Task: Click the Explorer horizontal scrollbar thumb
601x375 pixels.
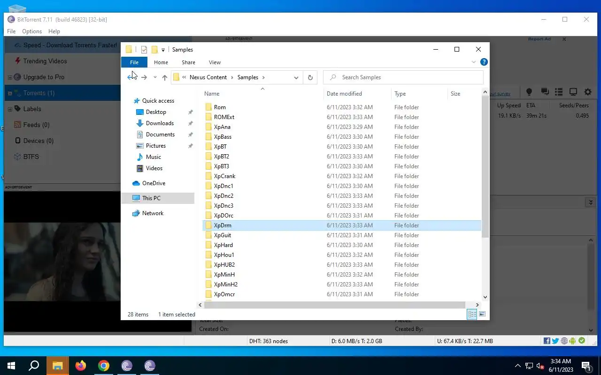Action: click(x=334, y=305)
